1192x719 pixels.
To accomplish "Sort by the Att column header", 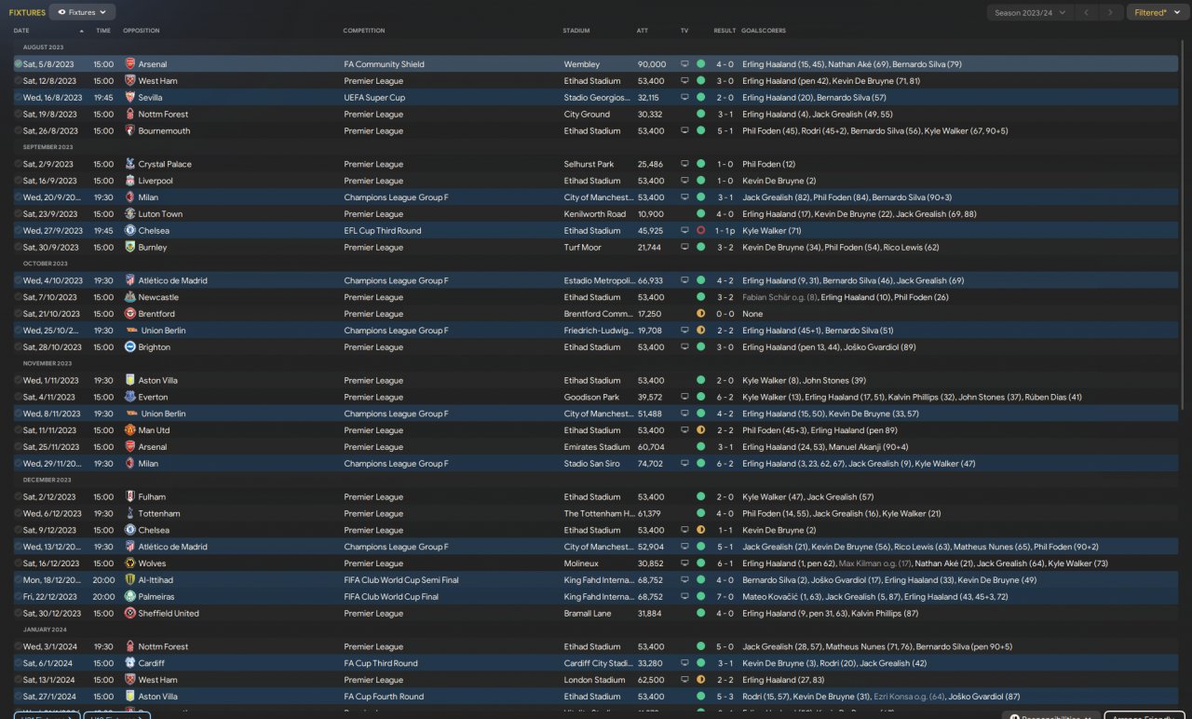I will tap(643, 31).
